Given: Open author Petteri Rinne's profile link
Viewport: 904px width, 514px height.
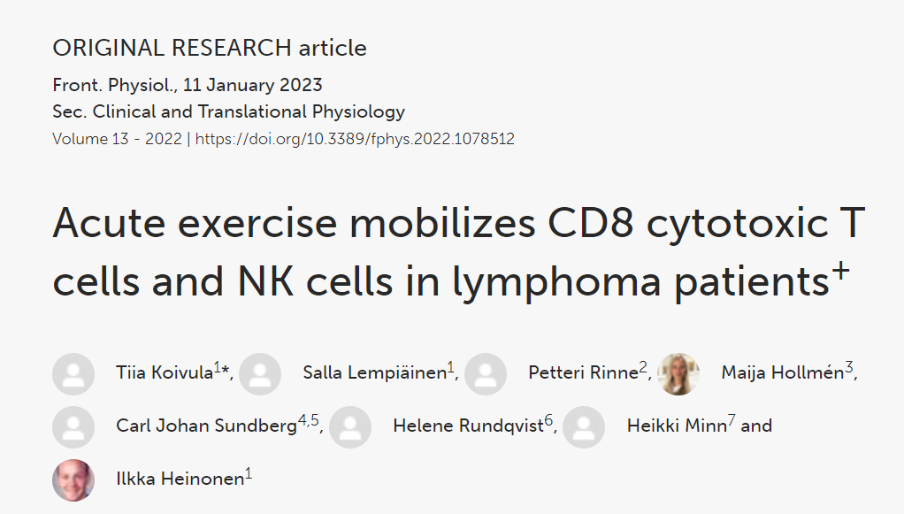Looking at the screenshot, I should [x=583, y=373].
